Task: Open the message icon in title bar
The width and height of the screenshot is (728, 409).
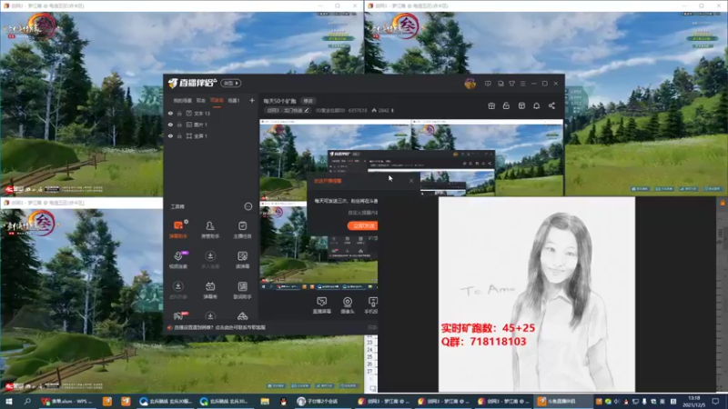Action: 488,84
